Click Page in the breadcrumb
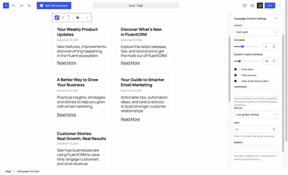The image size is (288, 175). [8, 171]
